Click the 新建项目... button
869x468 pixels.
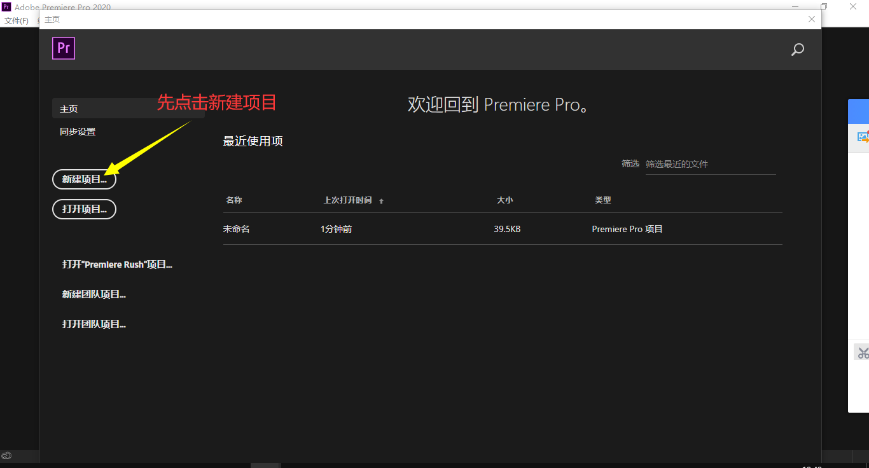click(84, 179)
